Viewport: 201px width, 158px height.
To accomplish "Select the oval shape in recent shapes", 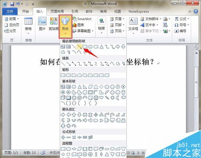I will coord(90,47).
